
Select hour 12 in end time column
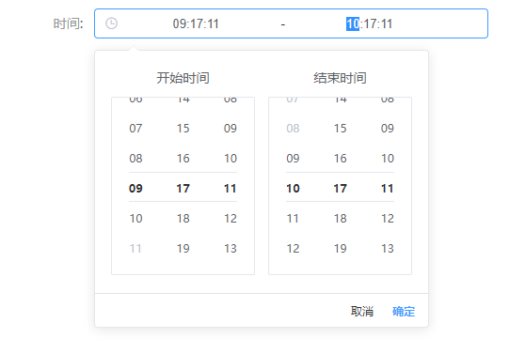[x=293, y=249]
